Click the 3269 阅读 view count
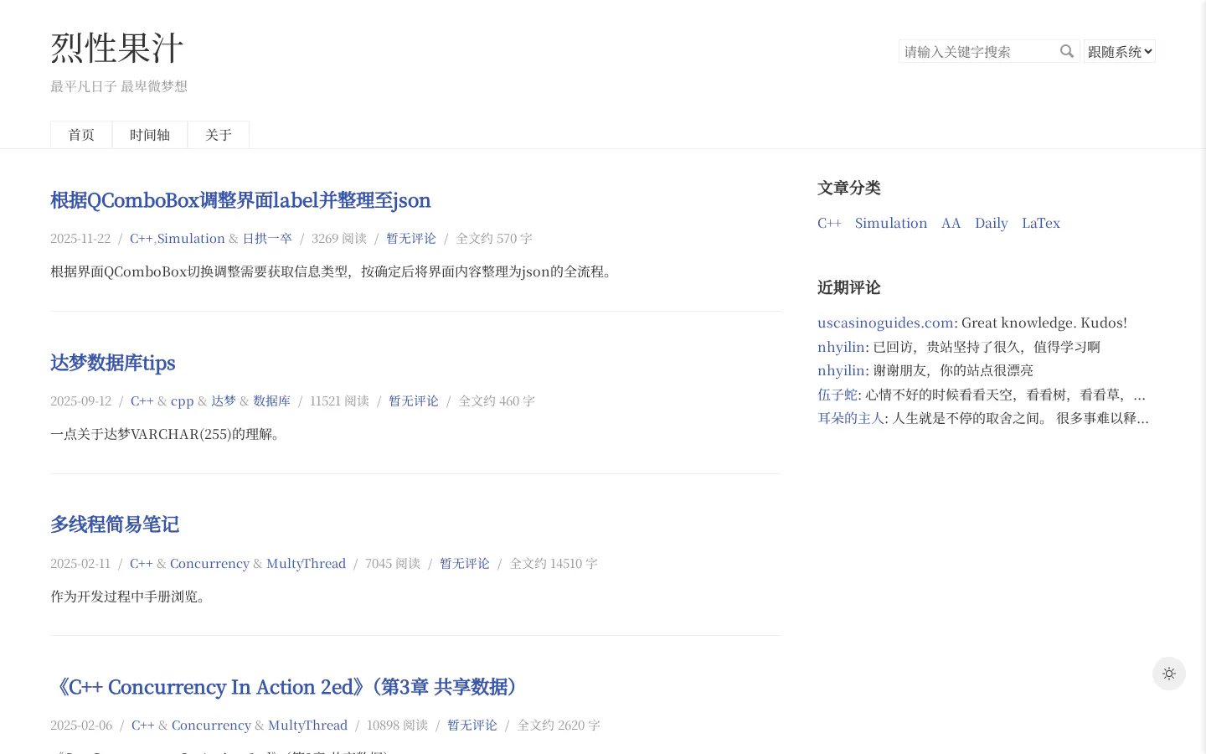The height and width of the screenshot is (754, 1206). click(339, 239)
